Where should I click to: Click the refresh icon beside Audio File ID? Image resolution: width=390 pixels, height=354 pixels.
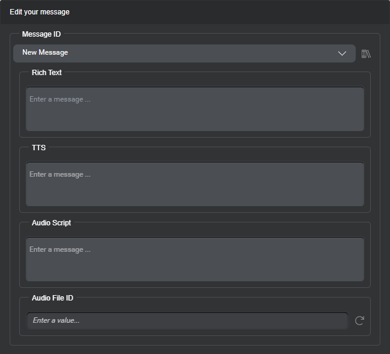(x=359, y=320)
